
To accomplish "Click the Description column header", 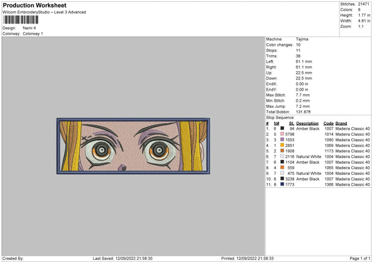I will click(308, 123).
